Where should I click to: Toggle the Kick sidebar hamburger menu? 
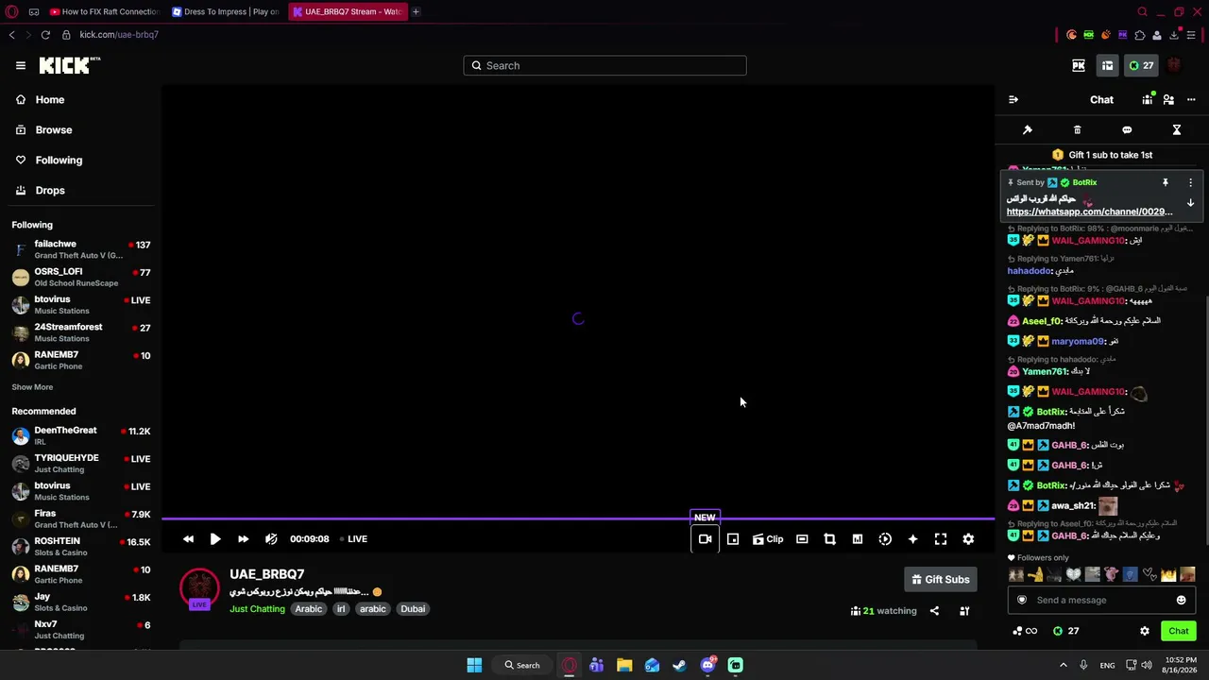tap(21, 65)
